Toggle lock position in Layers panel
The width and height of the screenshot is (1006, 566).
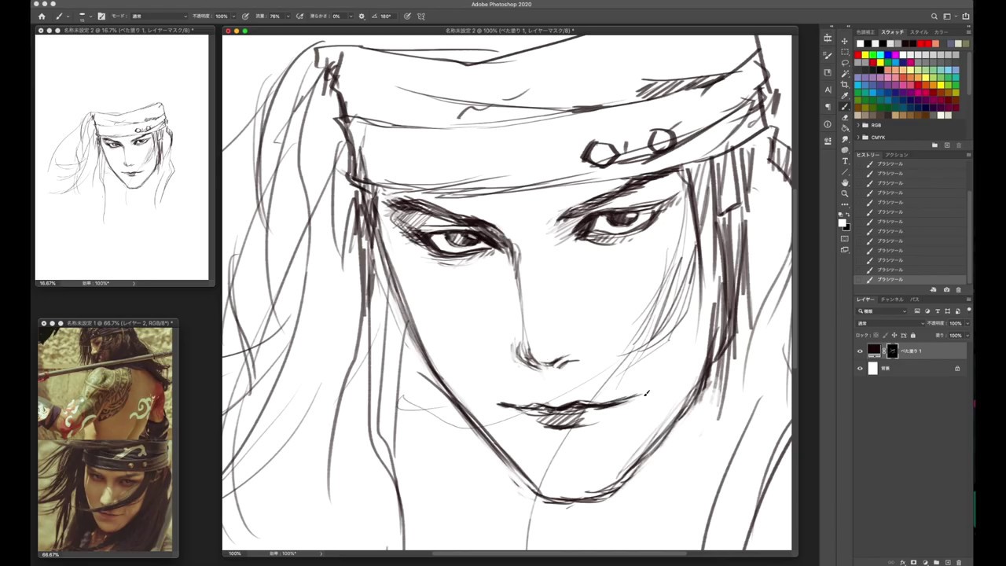894,336
